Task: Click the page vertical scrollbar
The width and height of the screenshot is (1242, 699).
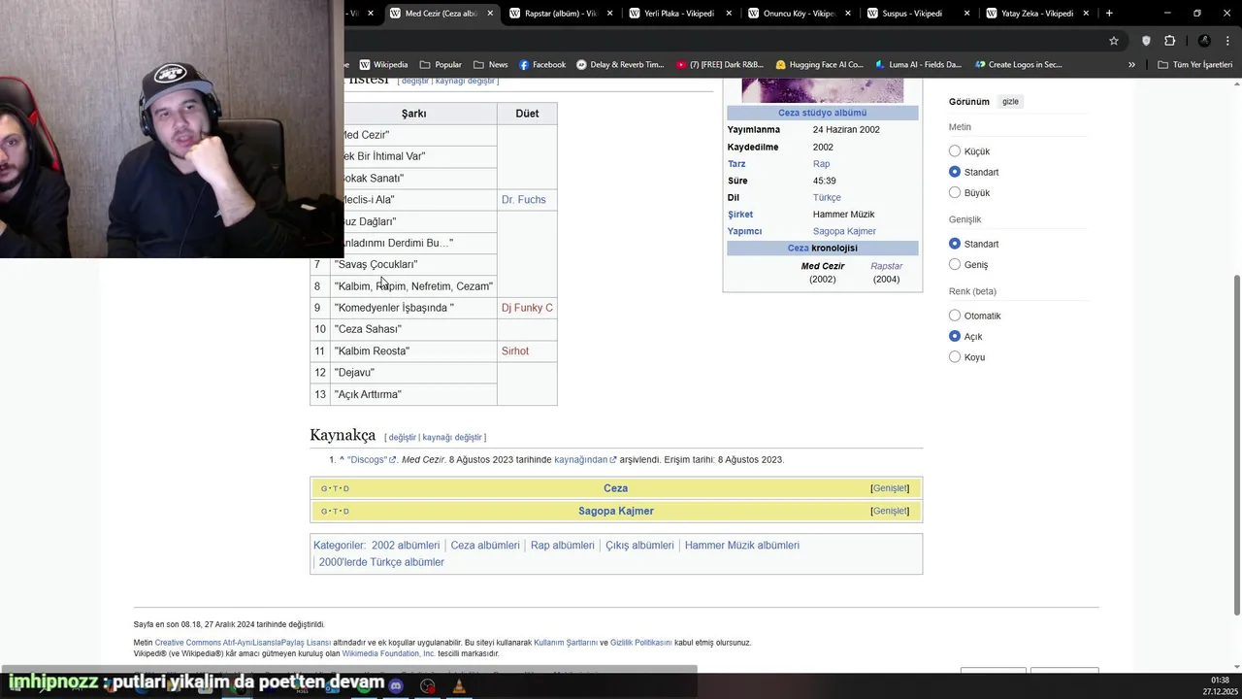Action: click(1236, 445)
